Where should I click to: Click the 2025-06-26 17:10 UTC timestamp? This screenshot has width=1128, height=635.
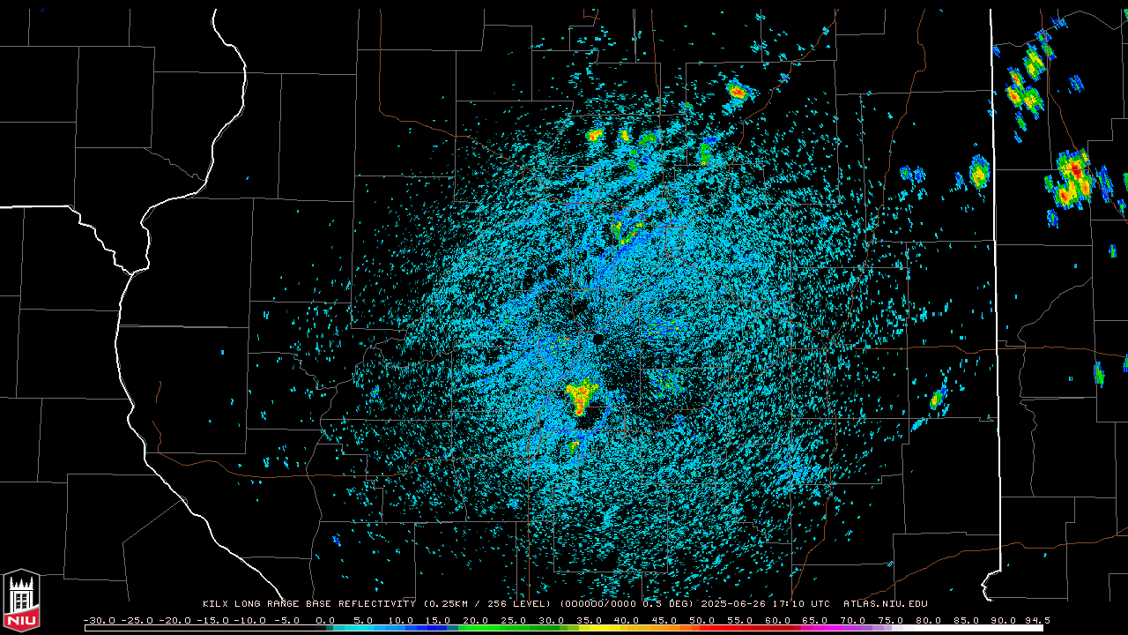[x=765, y=604]
